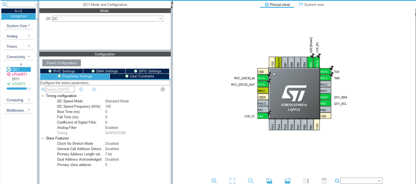This screenshot has height=184, width=416.
Task: Zoom in on the pinout chip view
Action: [214, 181]
